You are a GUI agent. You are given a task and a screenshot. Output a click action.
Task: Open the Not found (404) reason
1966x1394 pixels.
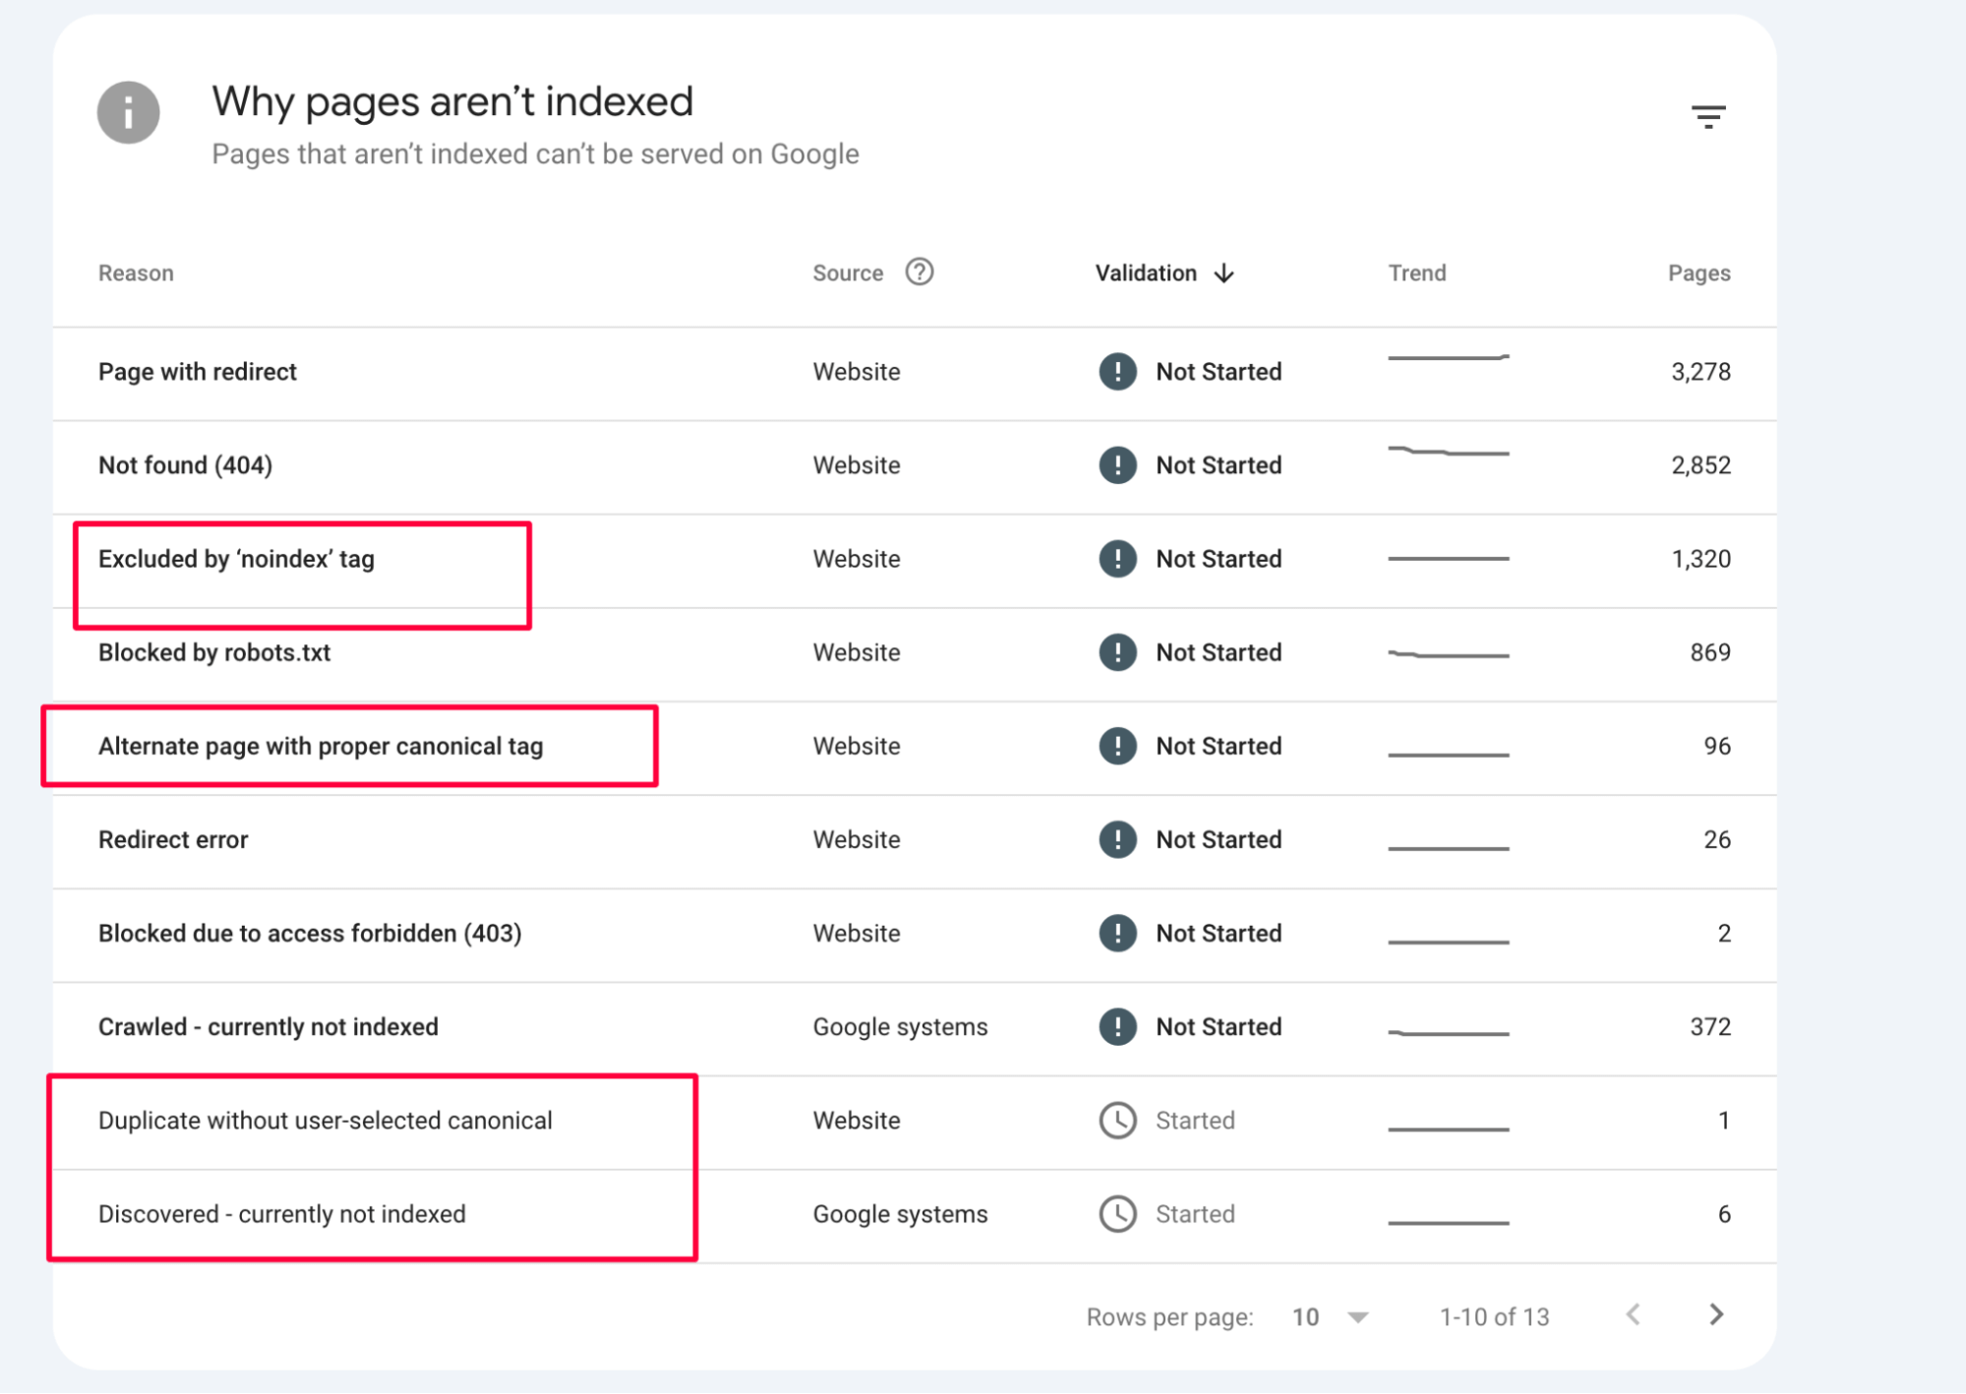click(x=185, y=465)
